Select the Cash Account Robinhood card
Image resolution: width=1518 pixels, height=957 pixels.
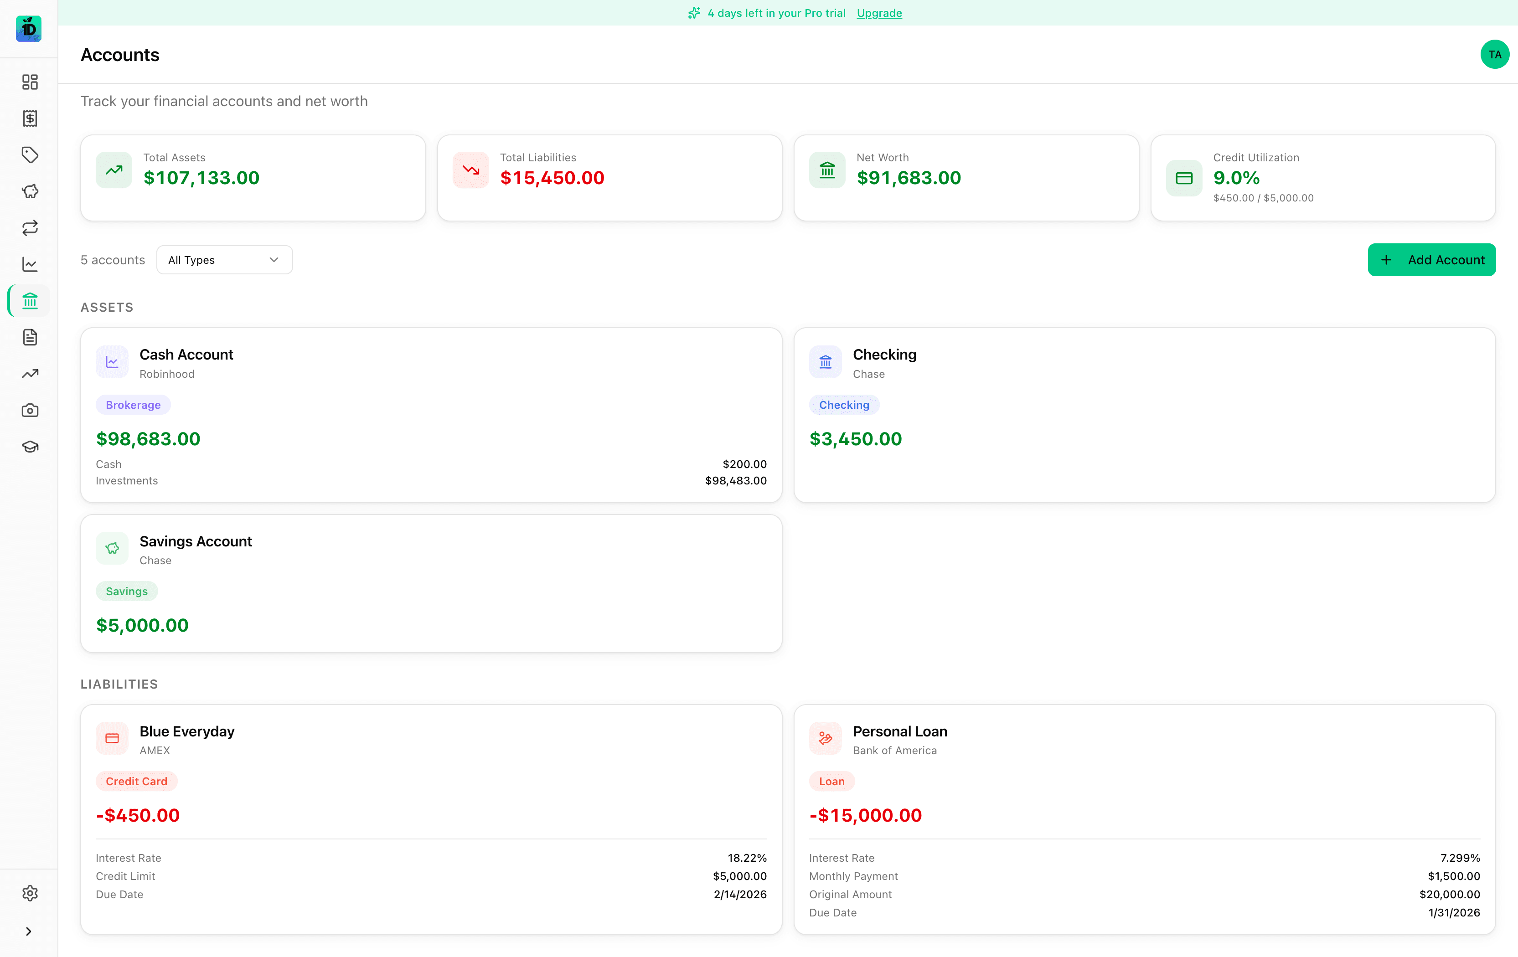point(431,415)
